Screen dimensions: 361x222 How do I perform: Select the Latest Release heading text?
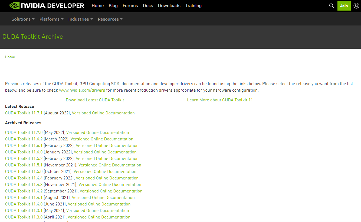pyautogui.click(x=19, y=107)
